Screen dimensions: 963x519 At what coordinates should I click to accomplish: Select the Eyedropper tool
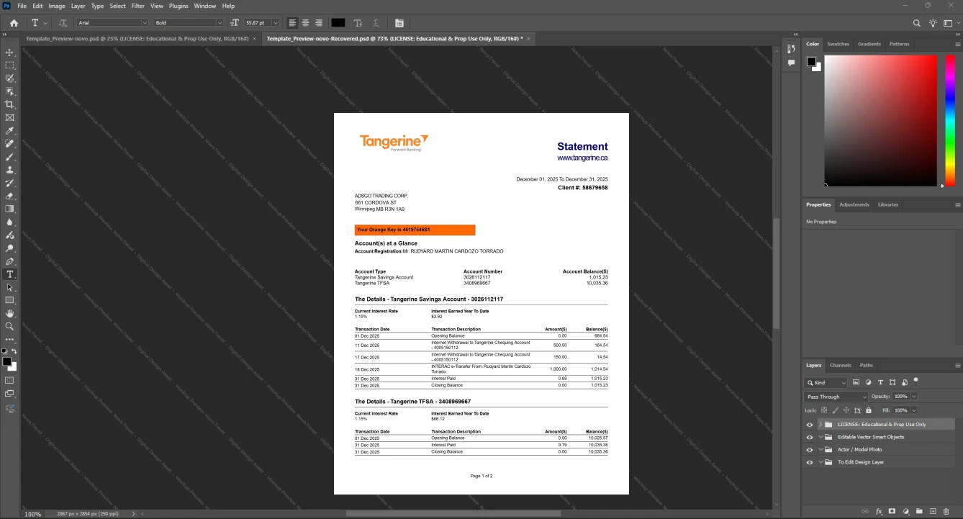pos(9,131)
